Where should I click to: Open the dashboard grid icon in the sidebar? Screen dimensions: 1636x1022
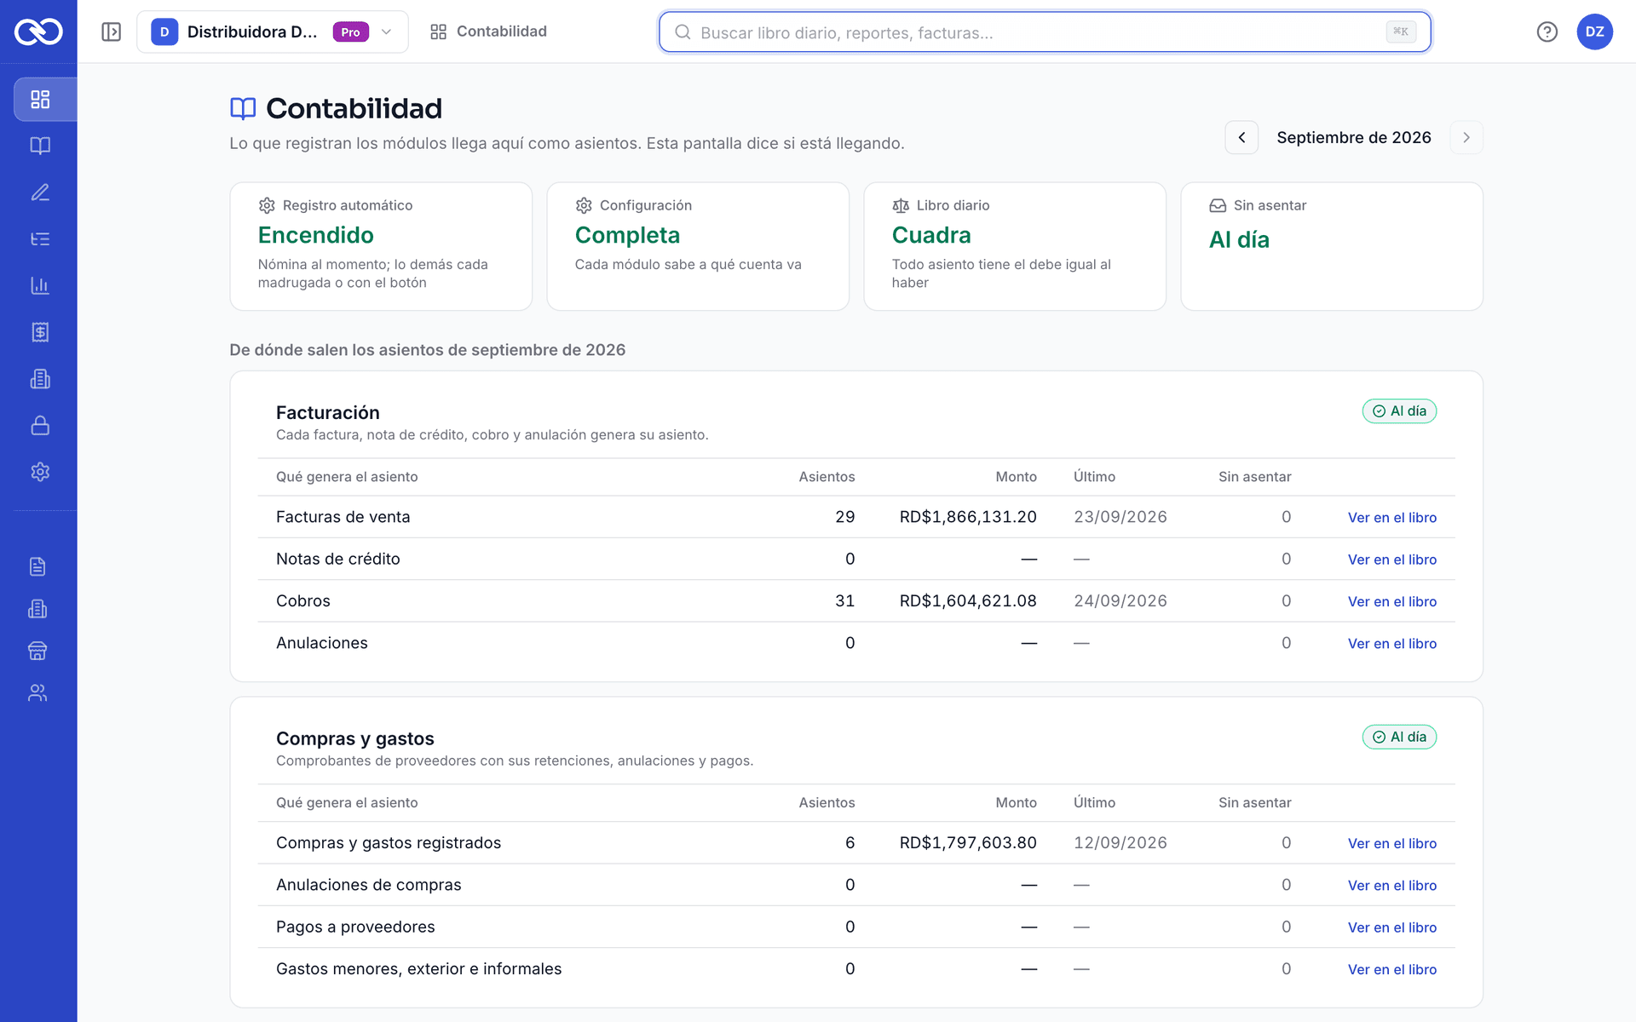click(40, 100)
